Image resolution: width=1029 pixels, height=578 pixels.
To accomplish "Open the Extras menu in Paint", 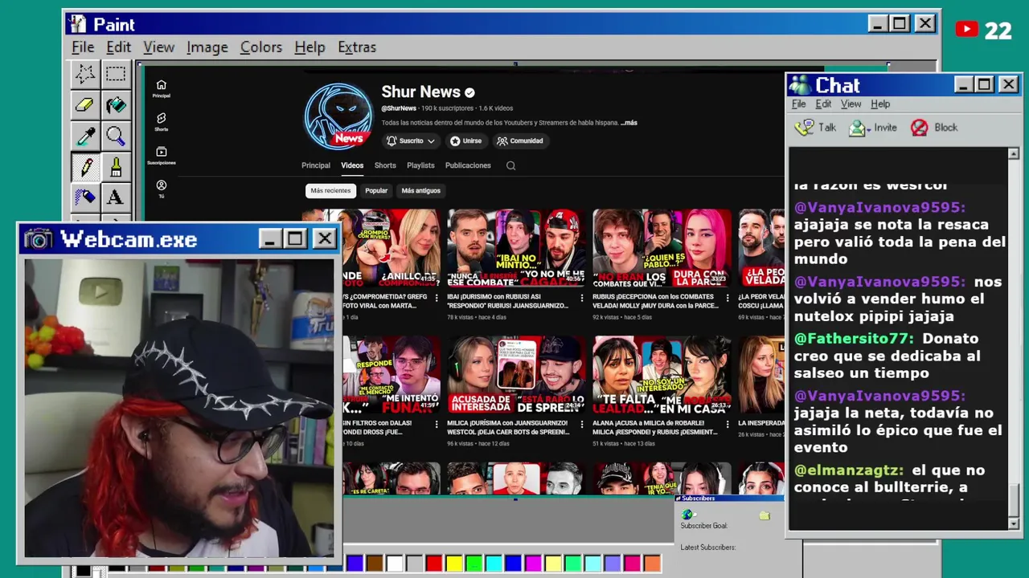I will pyautogui.click(x=357, y=47).
